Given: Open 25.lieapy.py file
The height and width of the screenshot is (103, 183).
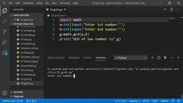Looking at the screenshot, I should 27,53.
